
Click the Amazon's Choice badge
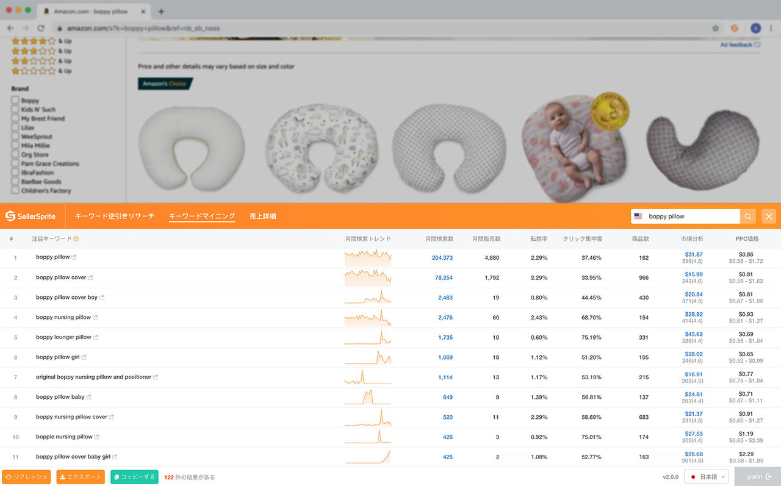pos(165,84)
